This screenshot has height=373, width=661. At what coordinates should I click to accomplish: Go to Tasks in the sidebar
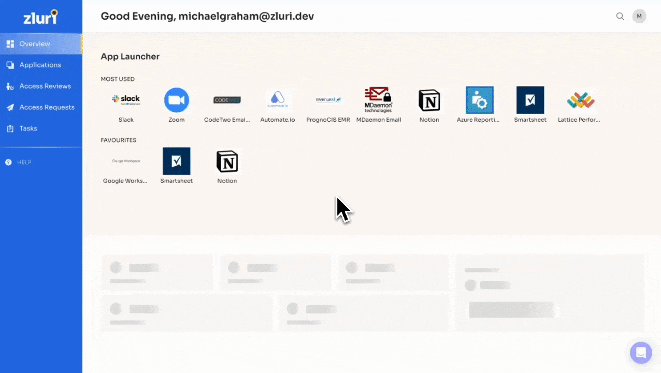41,128
